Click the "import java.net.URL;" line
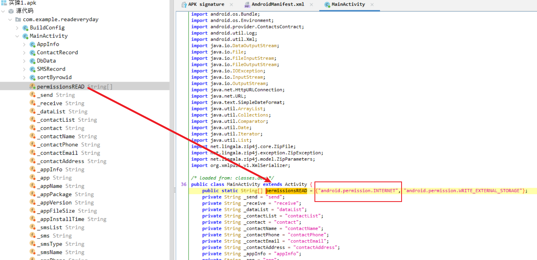Image resolution: width=537 pixels, height=260 pixels. [x=219, y=96]
